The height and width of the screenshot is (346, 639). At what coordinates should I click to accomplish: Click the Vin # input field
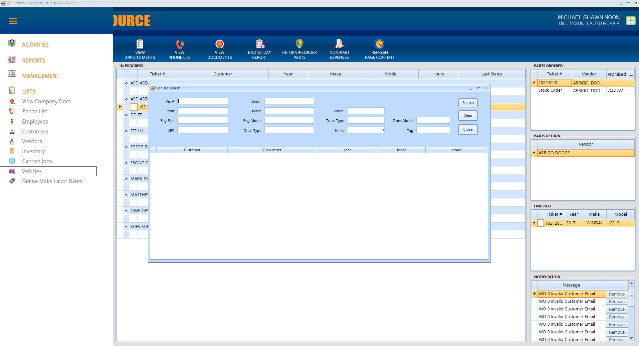pos(203,101)
